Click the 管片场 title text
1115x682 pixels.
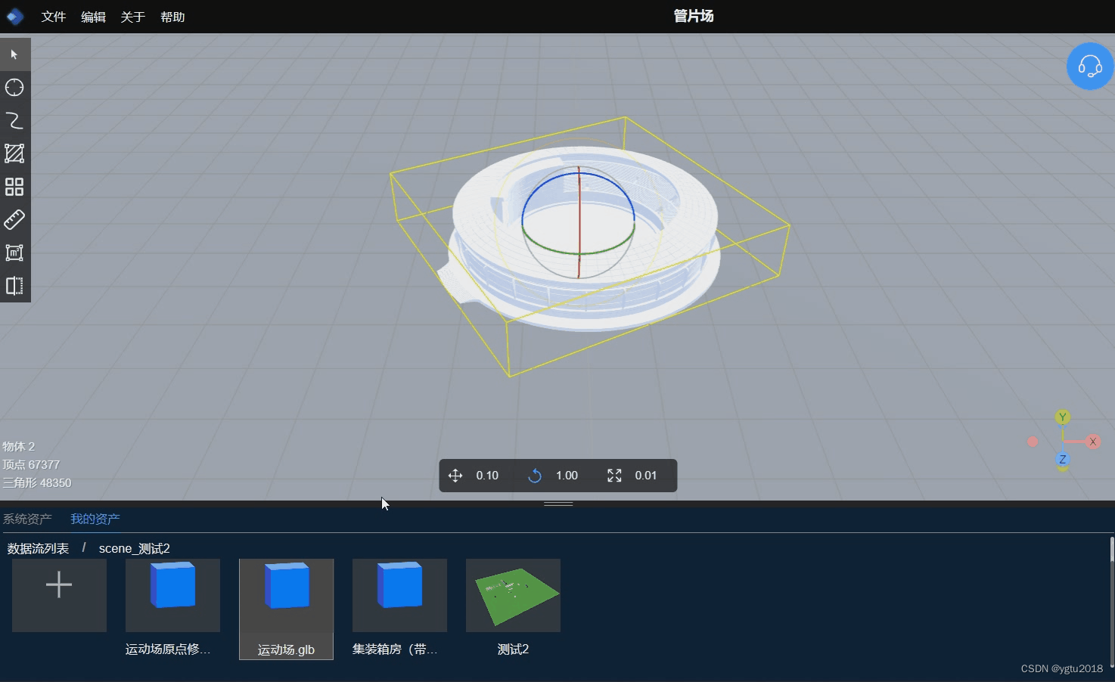pos(694,16)
